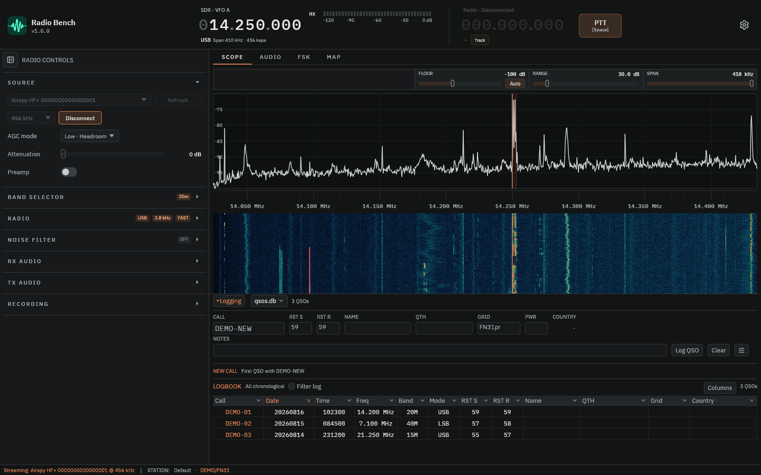Toggle the Preamp switch

[69, 172]
